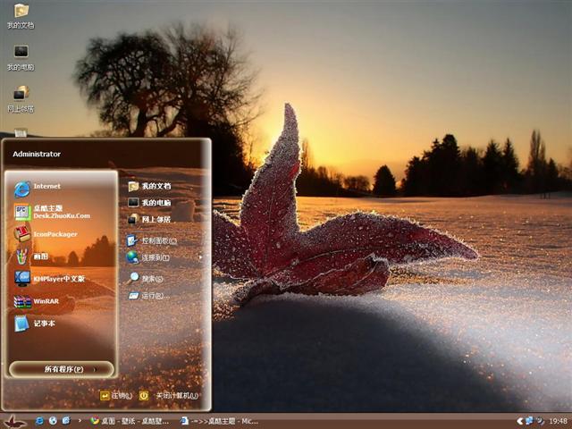Expand hidden system tray icons arrow
Viewport: 572px width, 429px height.
point(520,421)
